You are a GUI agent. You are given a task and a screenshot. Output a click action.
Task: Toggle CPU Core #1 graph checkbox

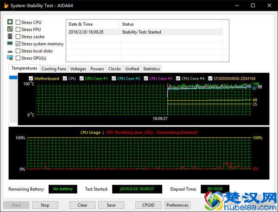pos(82,79)
